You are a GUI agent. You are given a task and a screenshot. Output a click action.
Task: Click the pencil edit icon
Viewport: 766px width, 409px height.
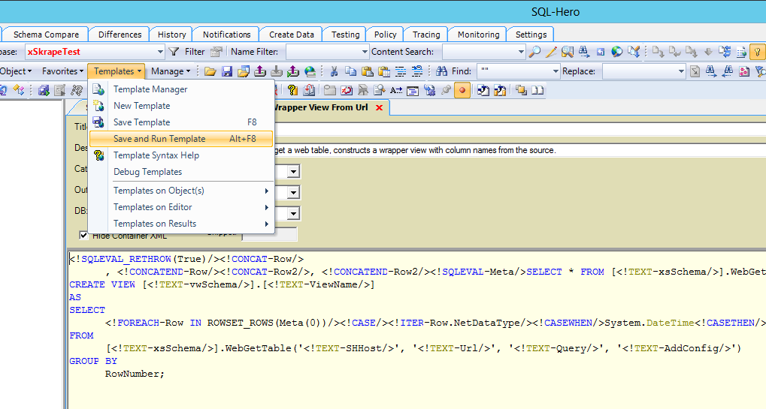[551, 52]
